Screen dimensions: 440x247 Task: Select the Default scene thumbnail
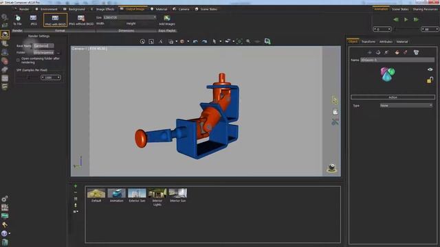pos(96,195)
